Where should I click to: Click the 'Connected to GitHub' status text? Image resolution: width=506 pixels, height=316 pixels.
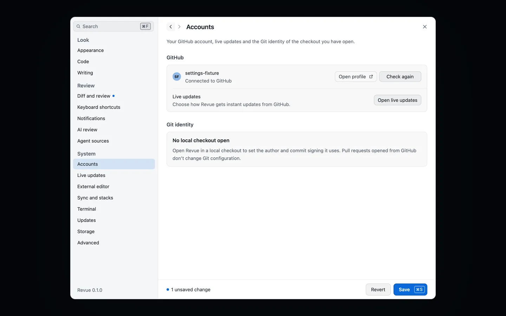208,81
